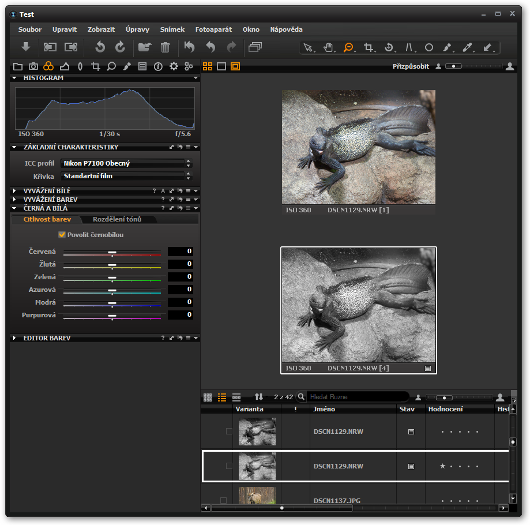Image resolution: width=530 pixels, height=525 pixels.
Task: Open the Exposure tool tab
Action: click(64, 66)
